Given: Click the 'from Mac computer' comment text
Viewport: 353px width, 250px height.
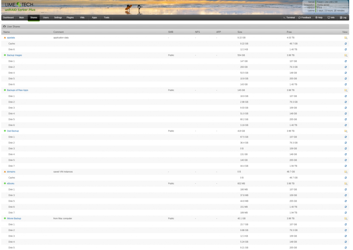Looking at the screenshot, I should coord(62,219).
